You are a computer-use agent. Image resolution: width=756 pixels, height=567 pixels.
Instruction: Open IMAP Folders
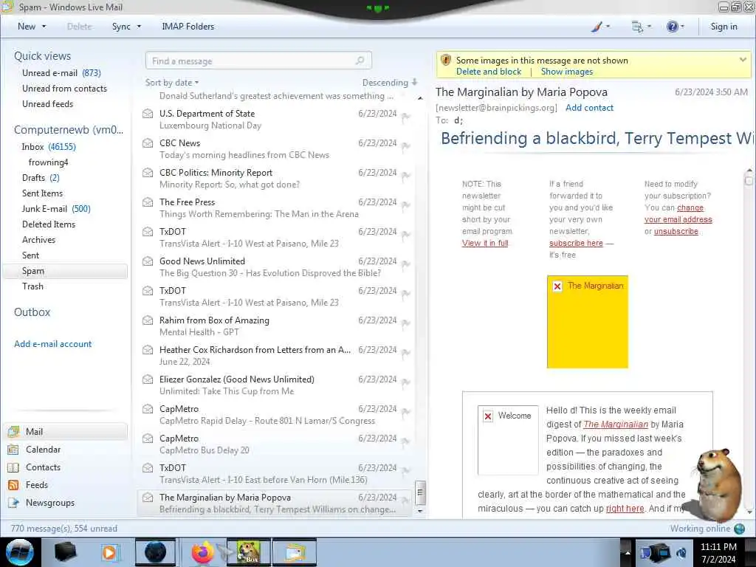[x=188, y=27]
